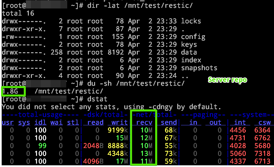Click the '6364' context switch value

[x=262, y=130]
